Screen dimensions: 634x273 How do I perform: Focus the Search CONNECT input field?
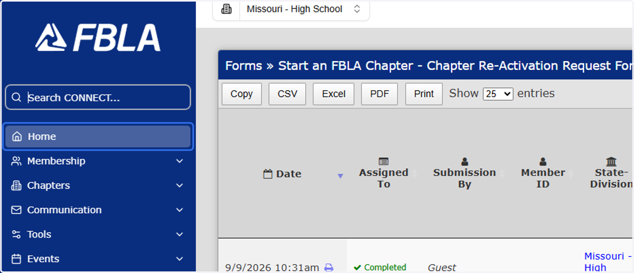click(x=98, y=98)
